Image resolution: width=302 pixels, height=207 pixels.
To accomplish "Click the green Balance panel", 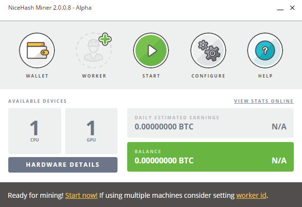I will pos(210,157).
